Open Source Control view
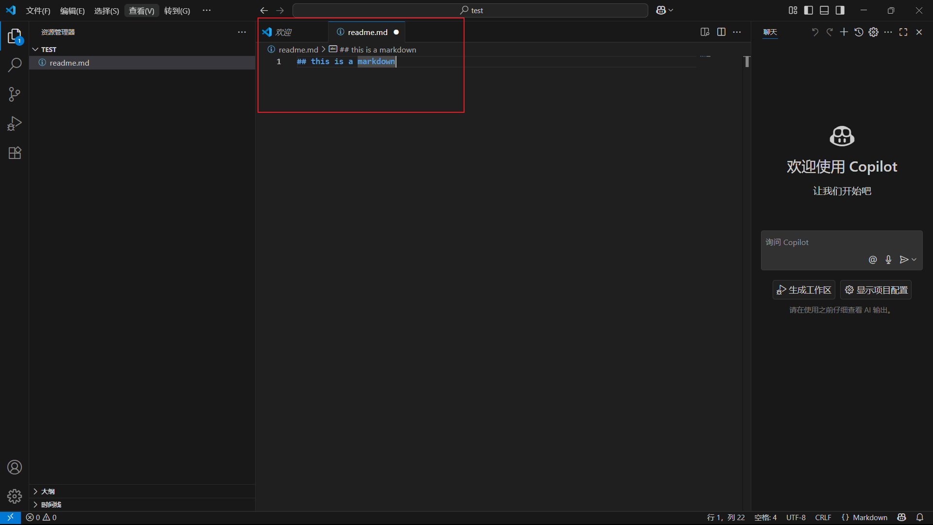 15,94
